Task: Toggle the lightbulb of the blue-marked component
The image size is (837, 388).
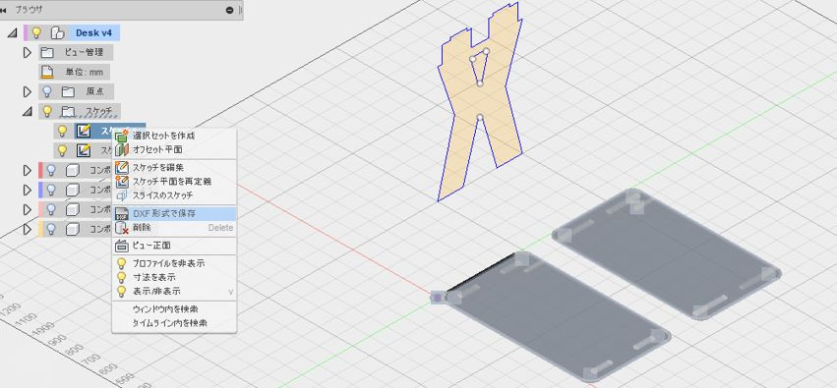Action: point(51,191)
